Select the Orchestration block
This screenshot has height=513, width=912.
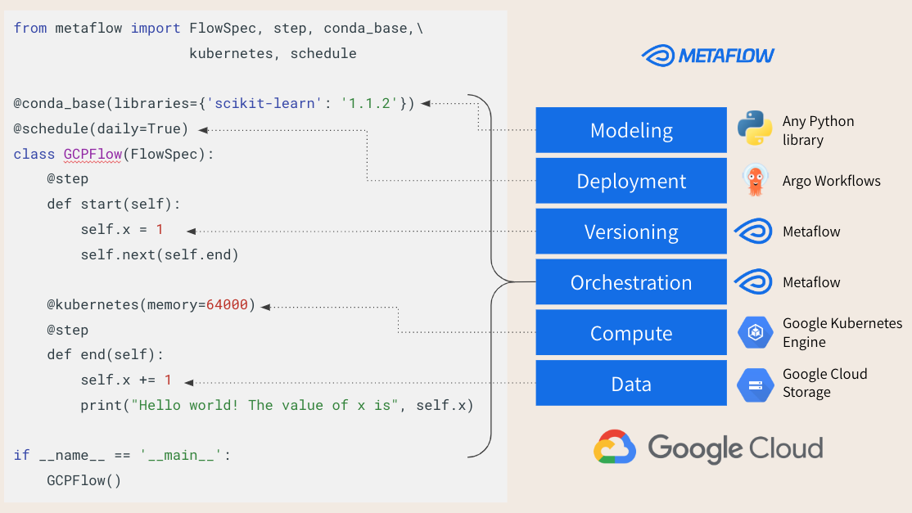(631, 281)
